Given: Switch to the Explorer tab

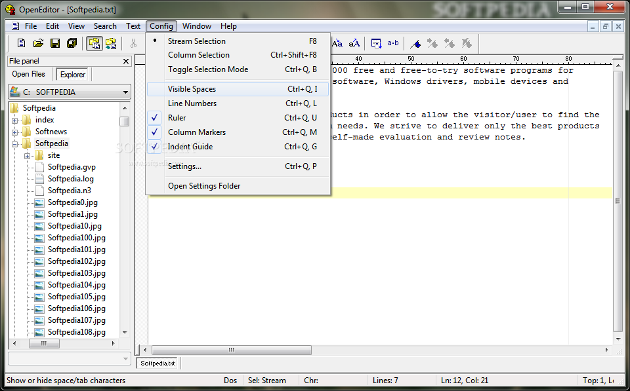Looking at the screenshot, I should pos(73,75).
